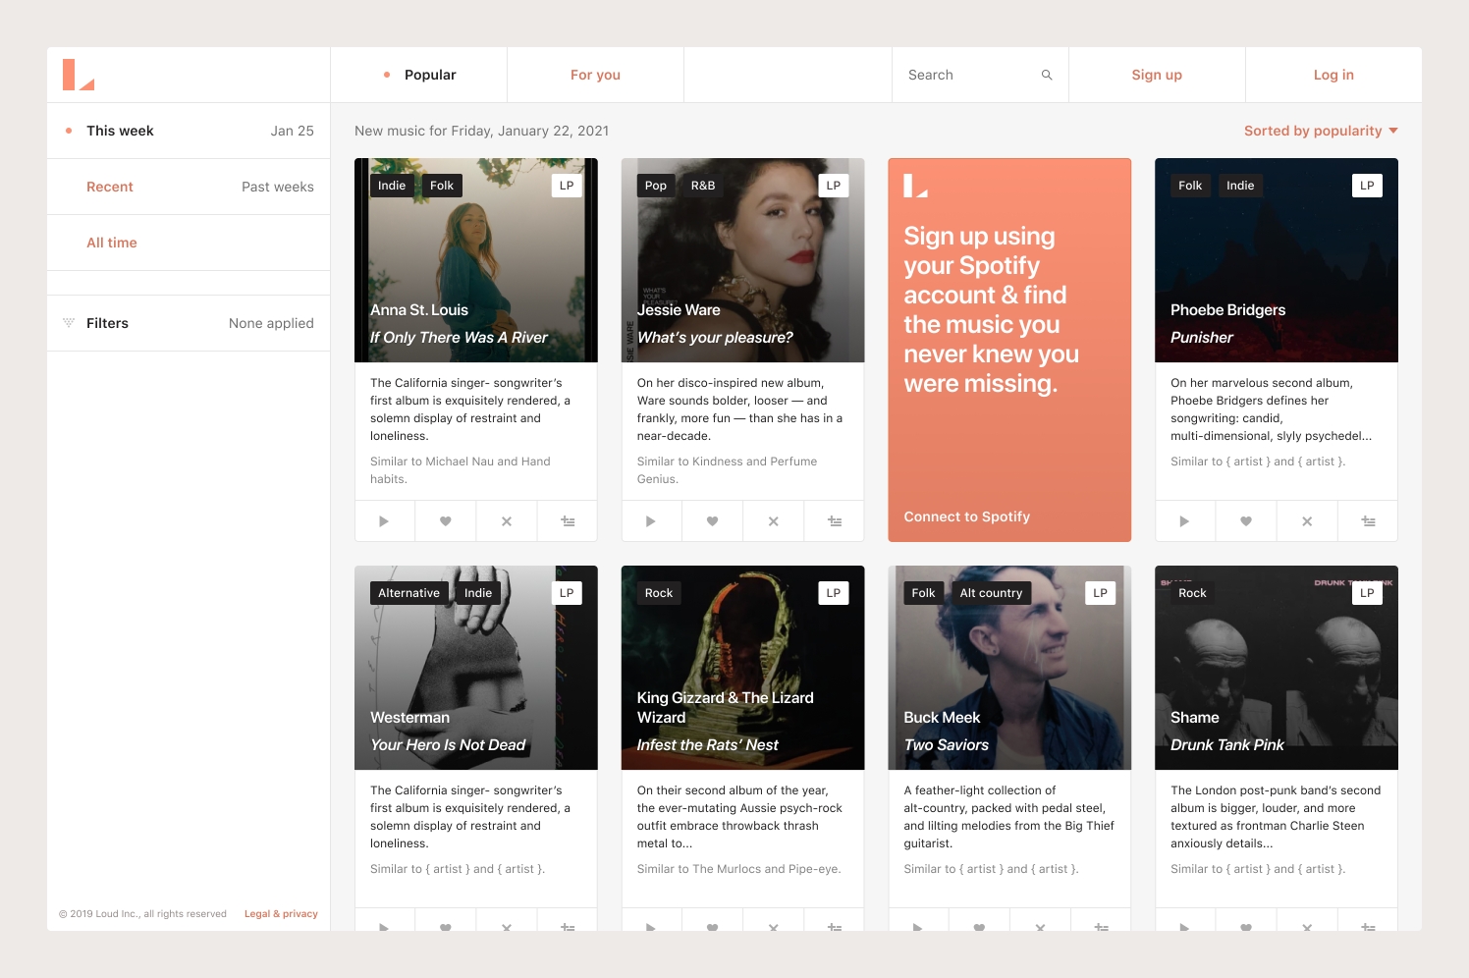1469x978 pixels.
Task: Play the Anna St. Louis album
Action: click(384, 520)
